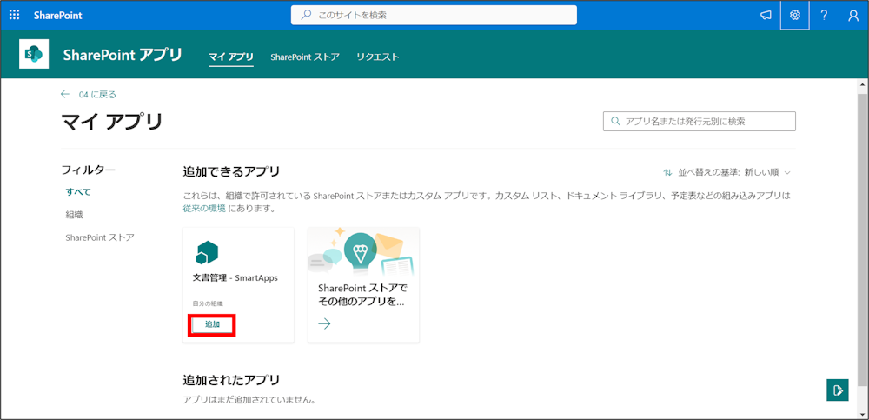Screen dimensions: 869x420
Task: Open the help question mark icon
Action: [824, 16]
